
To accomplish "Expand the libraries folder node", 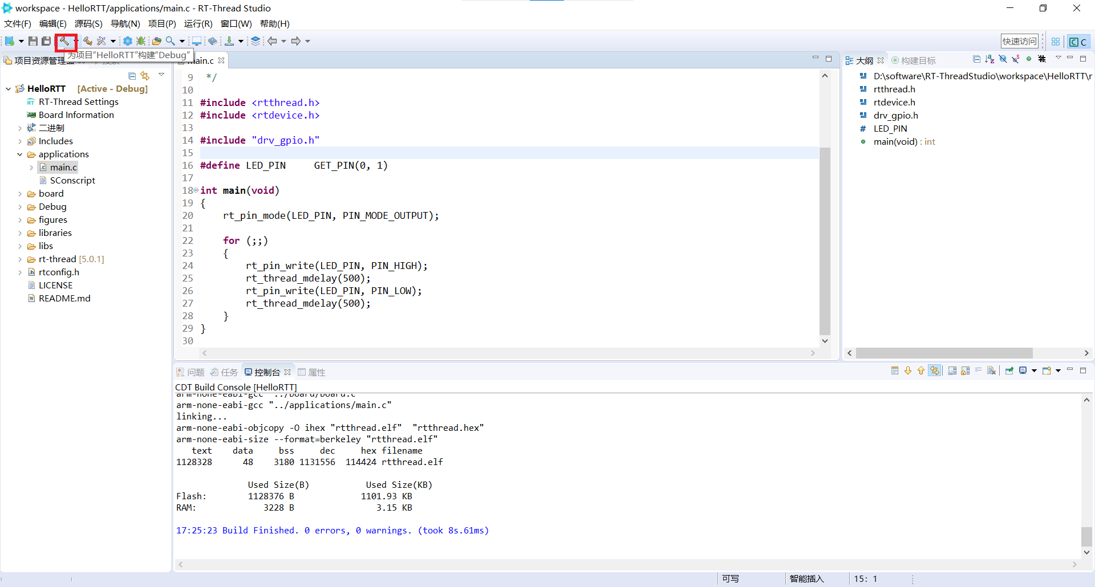I will tap(20, 233).
